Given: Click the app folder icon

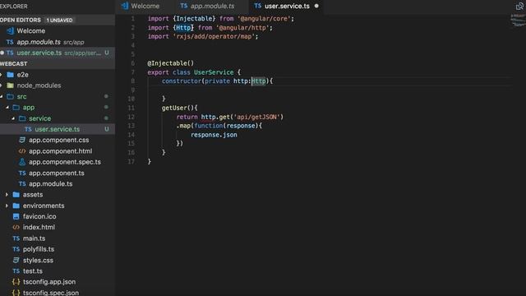Looking at the screenshot, I should click(16, 108).
